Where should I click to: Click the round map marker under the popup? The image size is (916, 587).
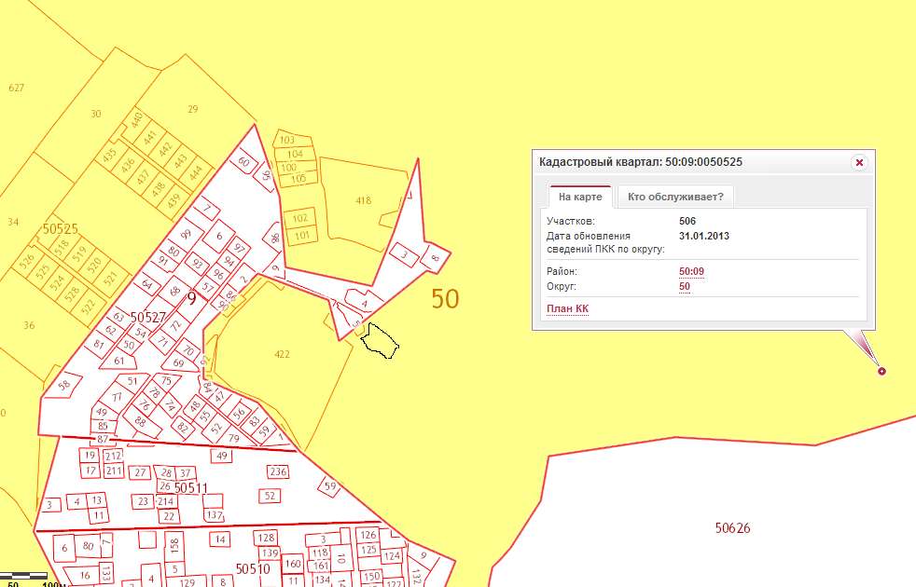[882, 371]
